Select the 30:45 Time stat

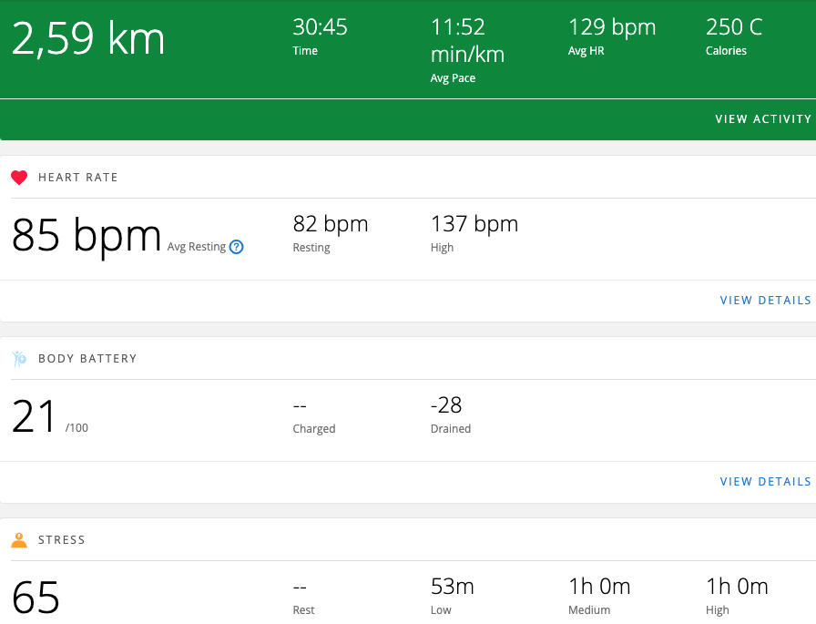[x=320, y=27]
